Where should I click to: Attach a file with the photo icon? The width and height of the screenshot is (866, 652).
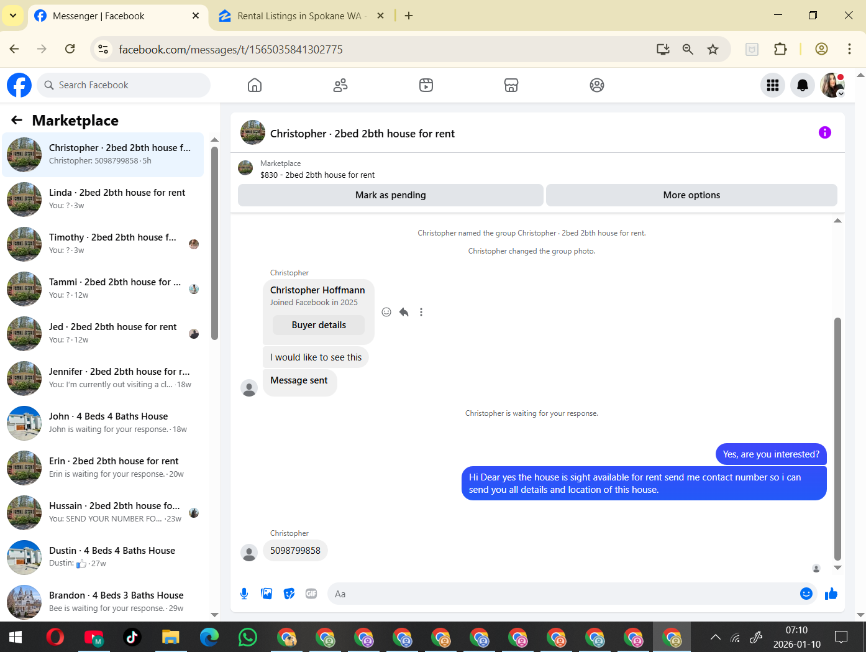pyautogui.click(x=267, y=594)
